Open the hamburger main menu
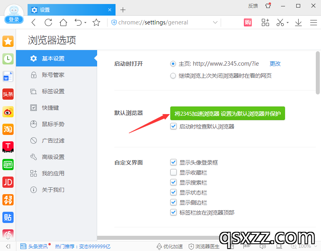The height and width of the screenshot is (251, 321). (x=313, y=22)
